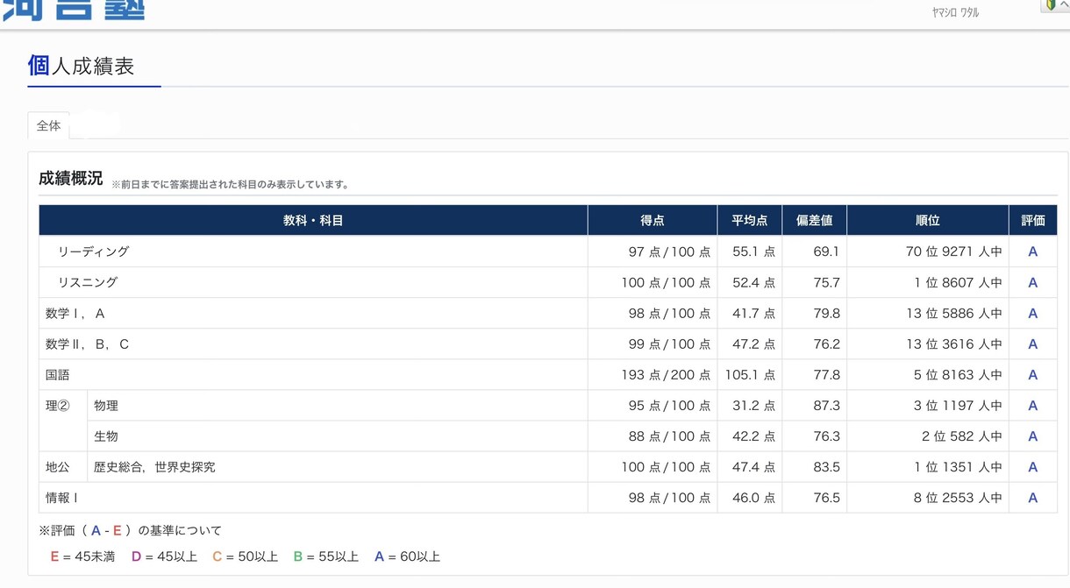Click the 得点 column header
This screenshot has height=588, width=1070.
coord(653,221)
